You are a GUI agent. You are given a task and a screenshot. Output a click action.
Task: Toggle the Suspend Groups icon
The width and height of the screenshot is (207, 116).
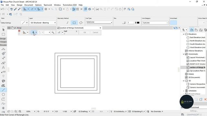(x=85, y=9)
